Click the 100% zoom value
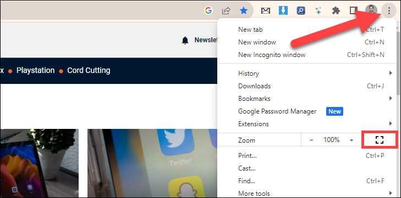Viewport: 401px width, 198px height. click(332, 140)
